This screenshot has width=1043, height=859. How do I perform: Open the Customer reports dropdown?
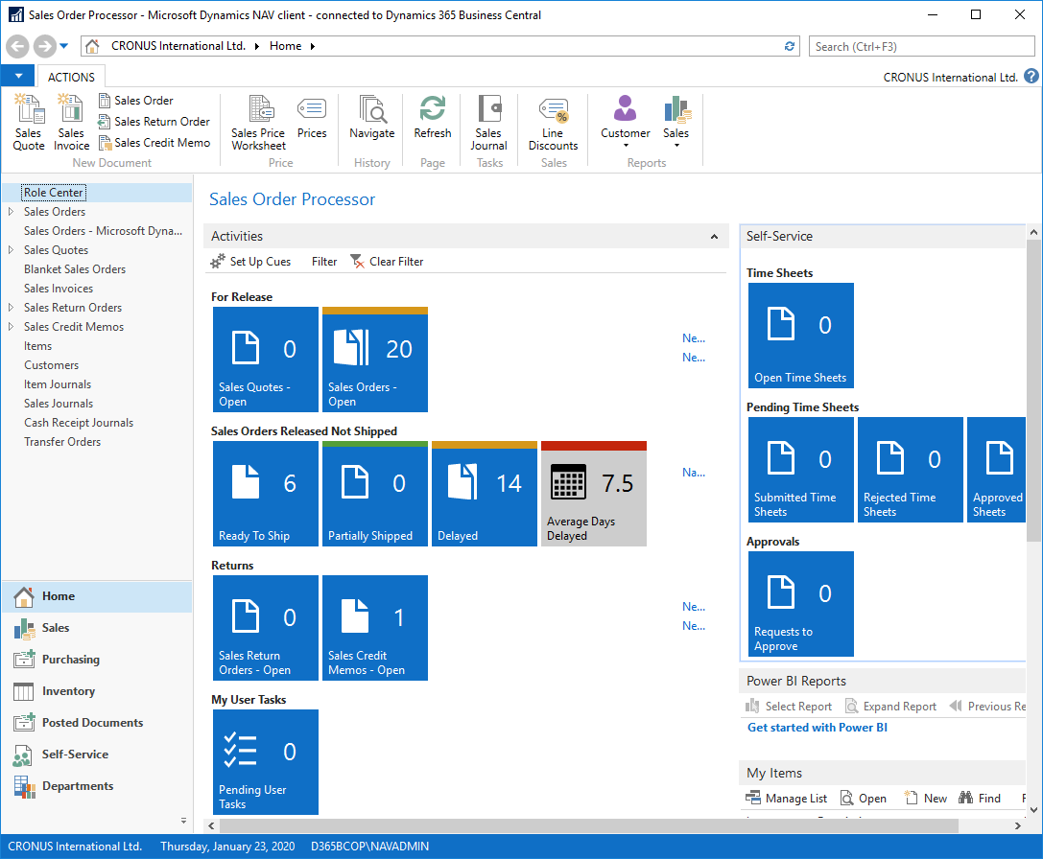[x=626, y=146]
